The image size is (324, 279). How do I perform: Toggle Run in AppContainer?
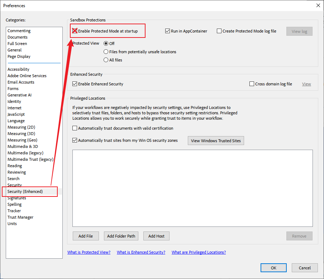(167, 31)
